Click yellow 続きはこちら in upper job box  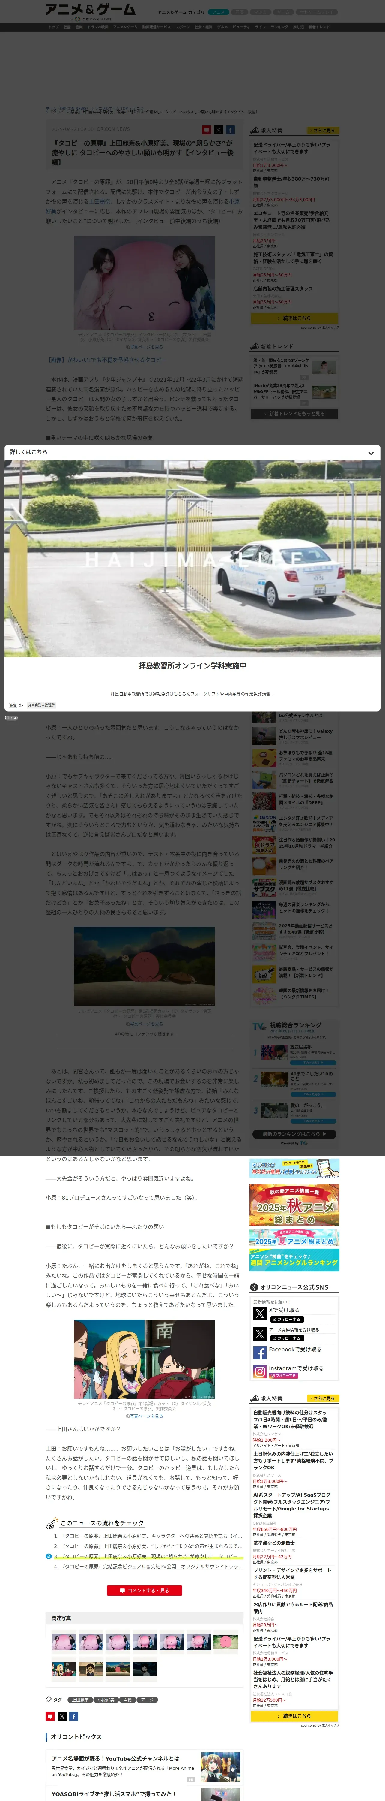click(x=294, y=318)
